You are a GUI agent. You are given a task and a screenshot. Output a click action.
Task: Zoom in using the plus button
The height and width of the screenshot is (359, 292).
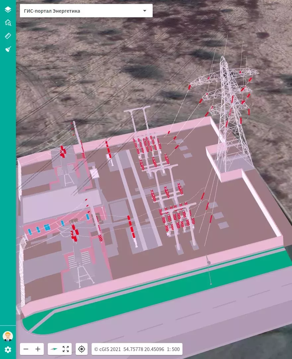(37, 349)
